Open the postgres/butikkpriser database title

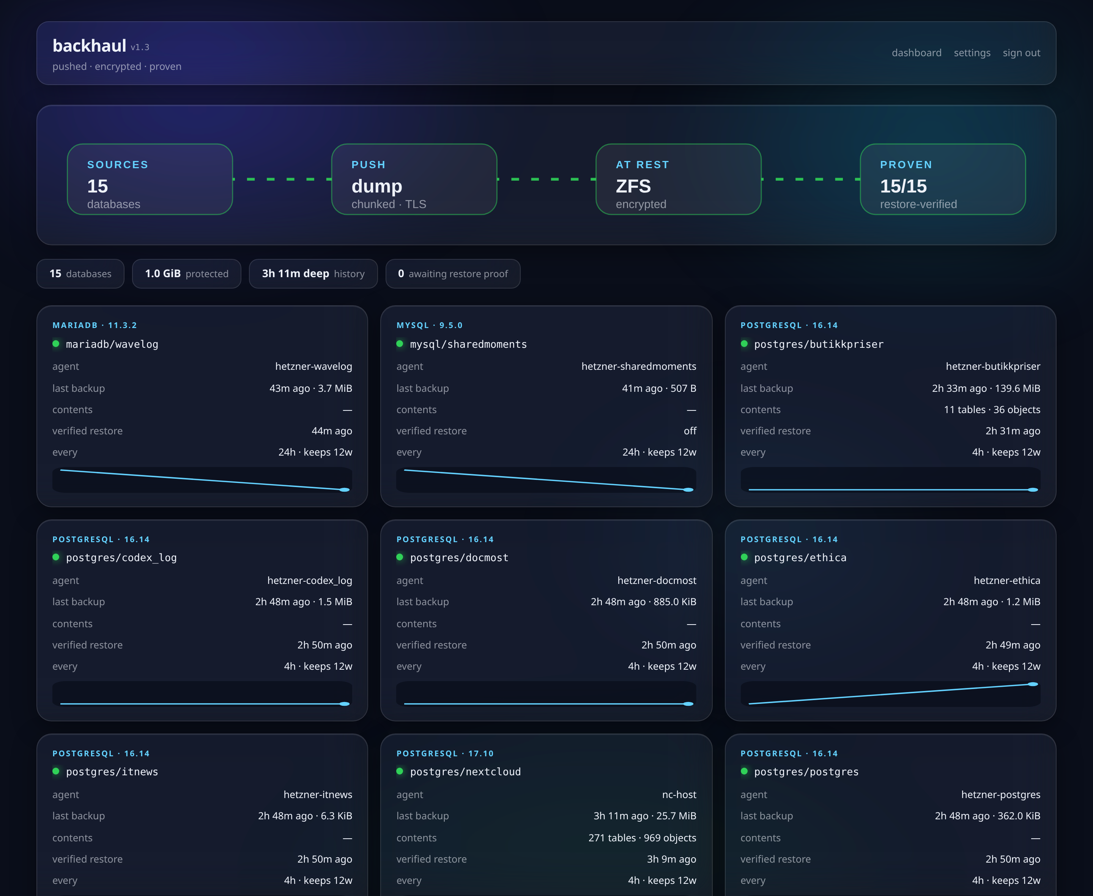click(x=819, y=344)
